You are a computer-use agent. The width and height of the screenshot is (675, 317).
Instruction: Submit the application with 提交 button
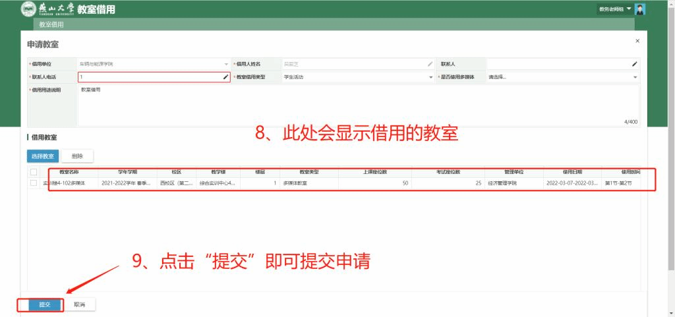coord(45,304)
